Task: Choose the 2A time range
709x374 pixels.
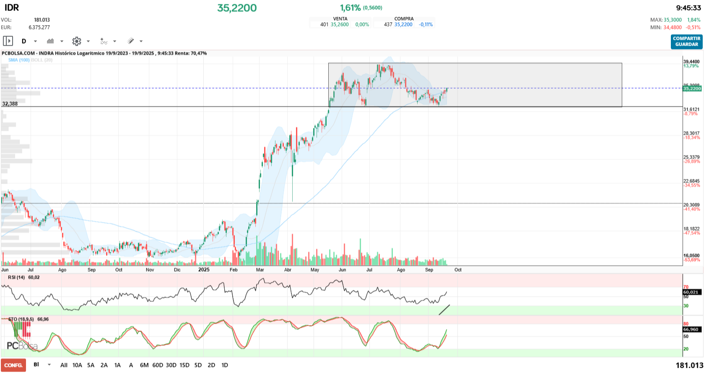Action: pos(104,365)
